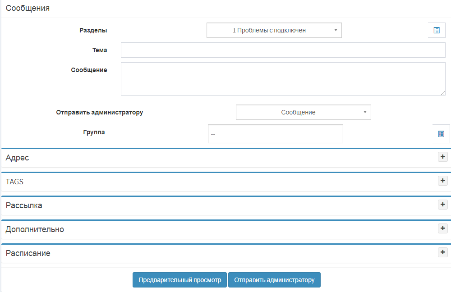This screenshot has width=451, height=292.
Task: Focus the Тема text field
Action: tap(283, 50)
